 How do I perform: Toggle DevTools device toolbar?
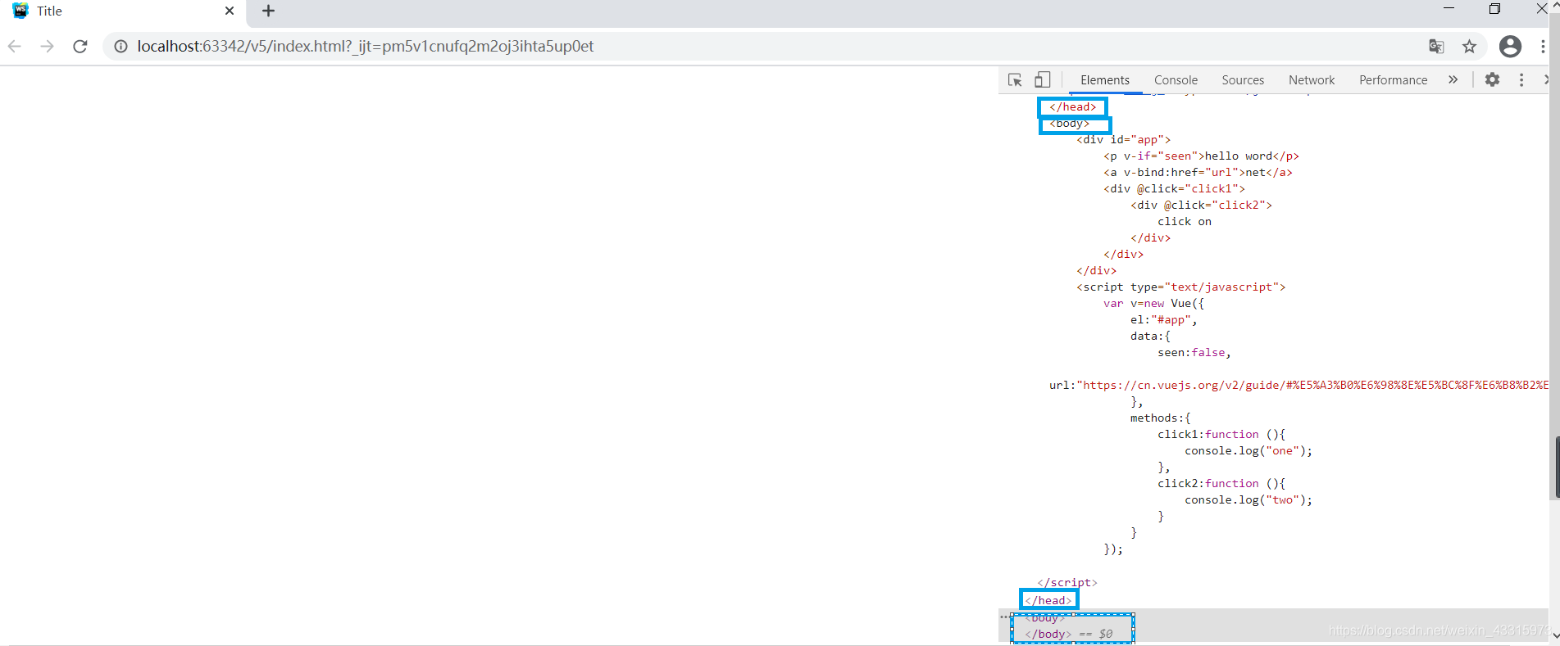click(1042, 79)
